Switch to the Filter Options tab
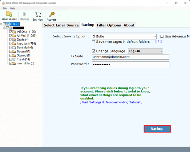 109,25
